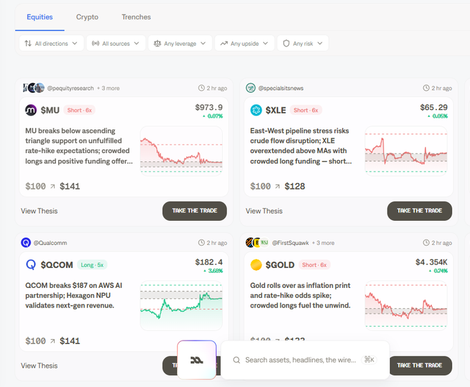
Task: Click the Gold rolls over summary text
Action: [300, 296]
